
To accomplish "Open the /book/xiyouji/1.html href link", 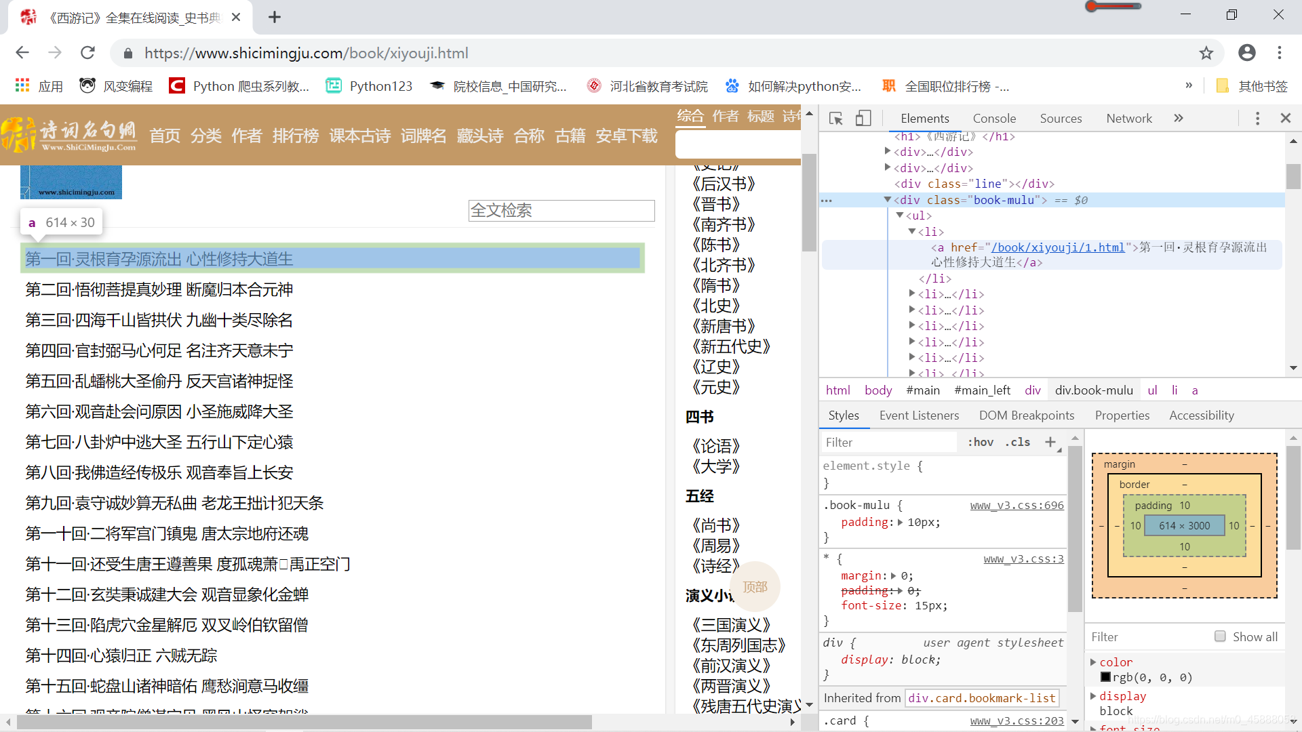I will [1058, 247].
